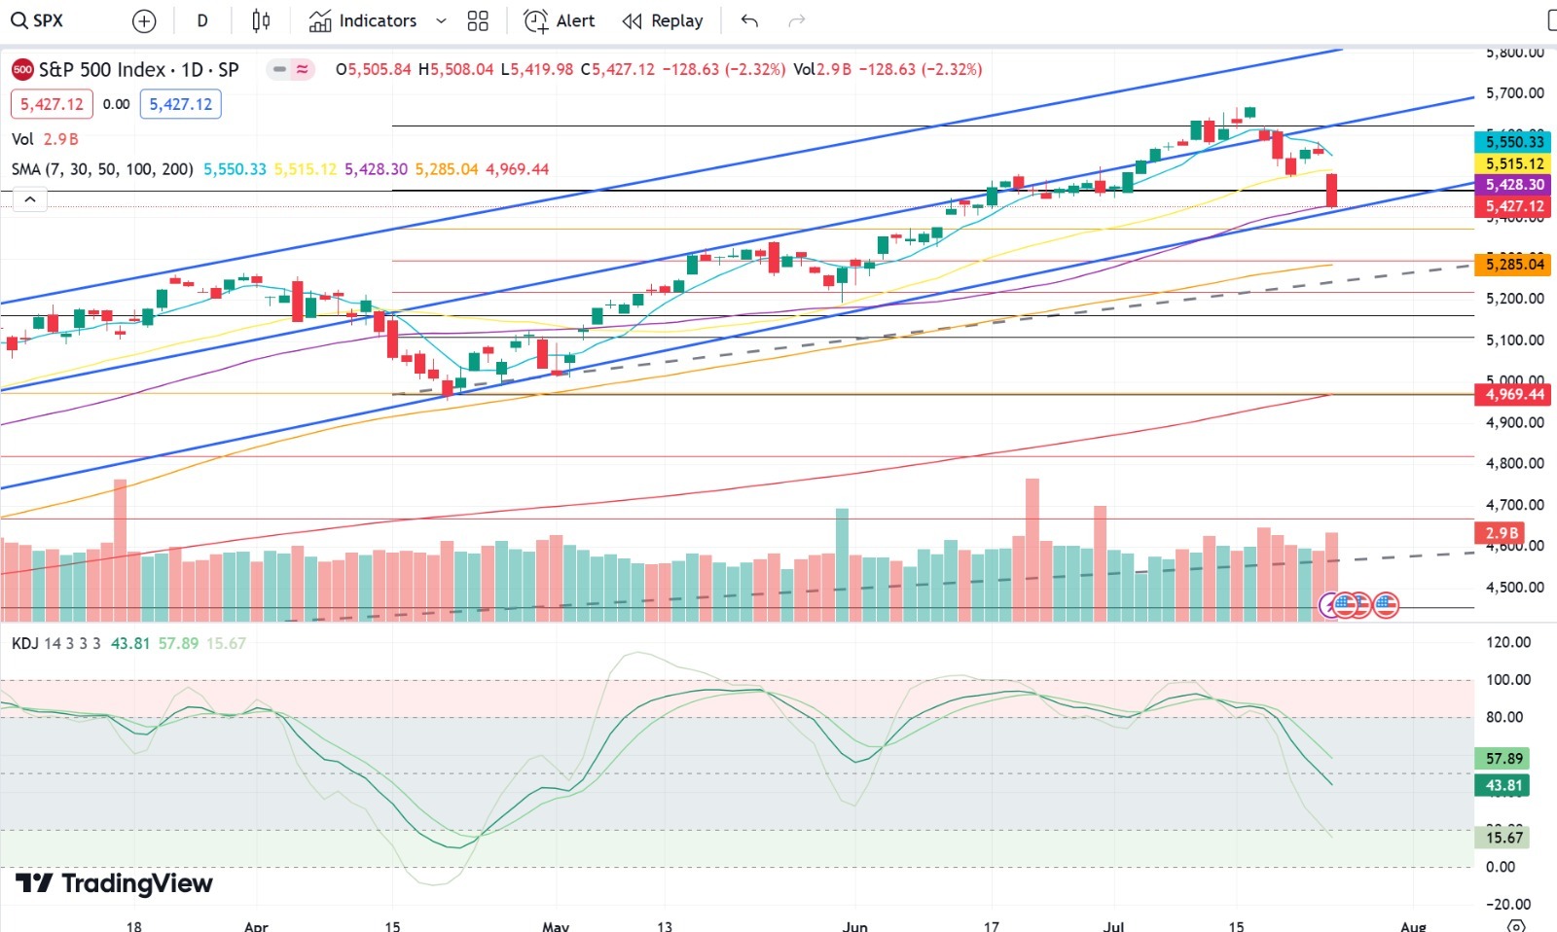Open the Indicators dialog

[x=363, y=20]
